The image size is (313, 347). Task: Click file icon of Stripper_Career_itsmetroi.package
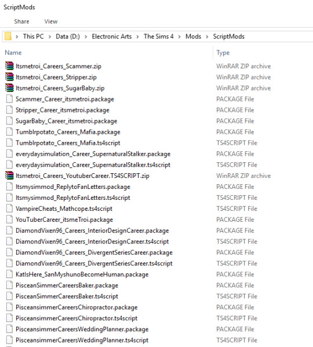coord(9,109)
